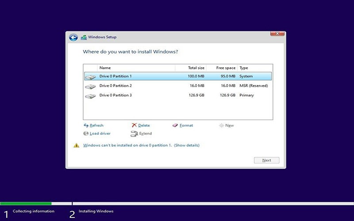
Task: Click the Delete link
Action: [144, 126]
